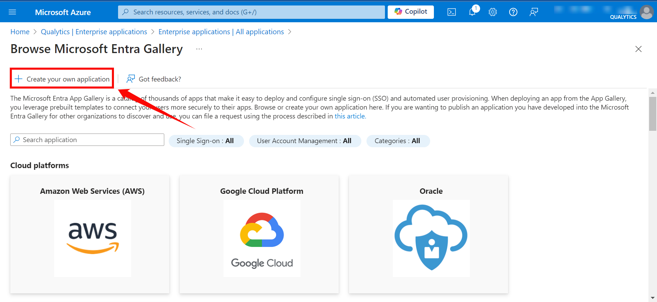Screen dimensions: 657x302
Task: Open Qualytics | Enterprise applications breadcrumb
Action: 94,32
